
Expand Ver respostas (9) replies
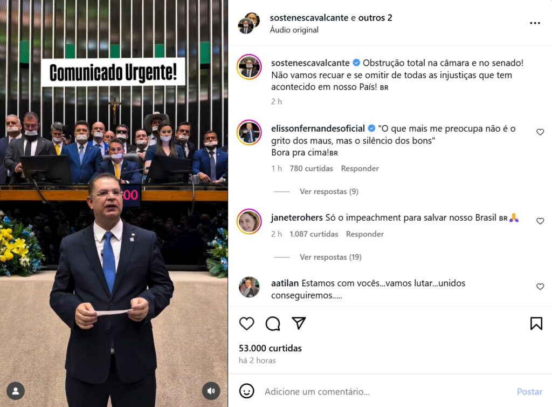(329, 191)
